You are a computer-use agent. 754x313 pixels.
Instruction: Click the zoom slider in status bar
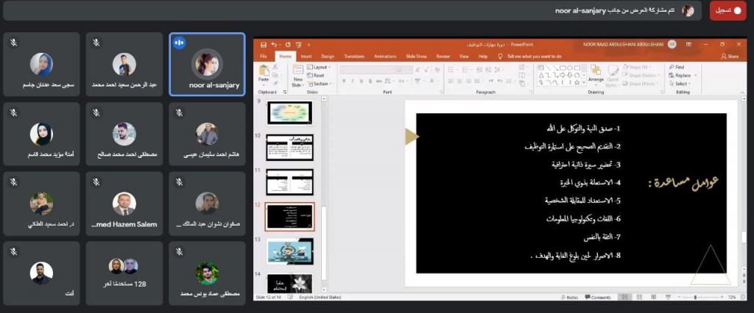(697, 297)
